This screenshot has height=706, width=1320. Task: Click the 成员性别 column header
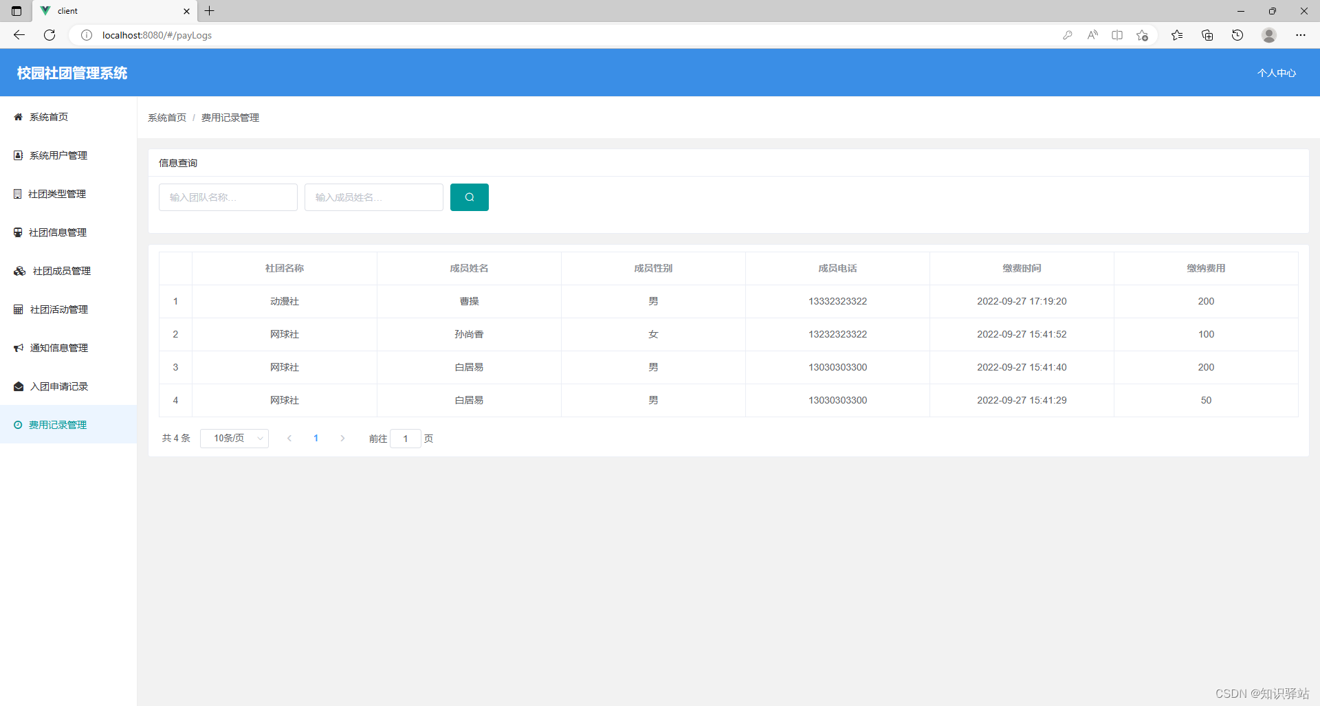click(x=653, y=268)
